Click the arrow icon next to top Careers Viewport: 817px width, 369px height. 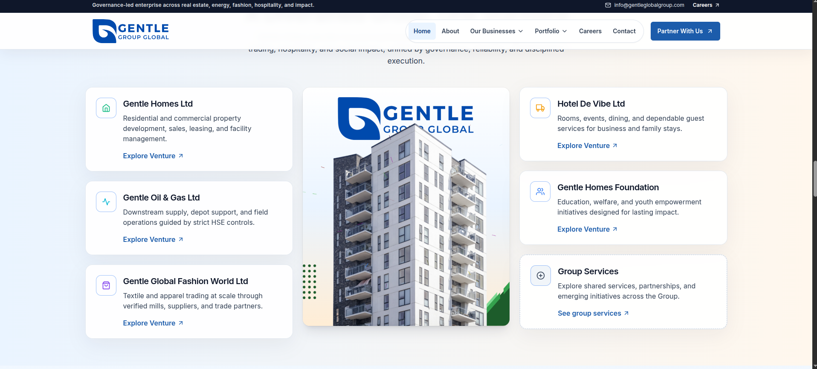click(x=717, y=5)
